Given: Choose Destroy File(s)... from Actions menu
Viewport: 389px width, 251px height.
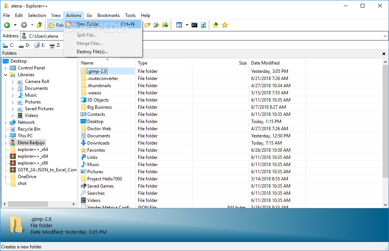Looking at the screenshot, I should [x=103, y=52].
